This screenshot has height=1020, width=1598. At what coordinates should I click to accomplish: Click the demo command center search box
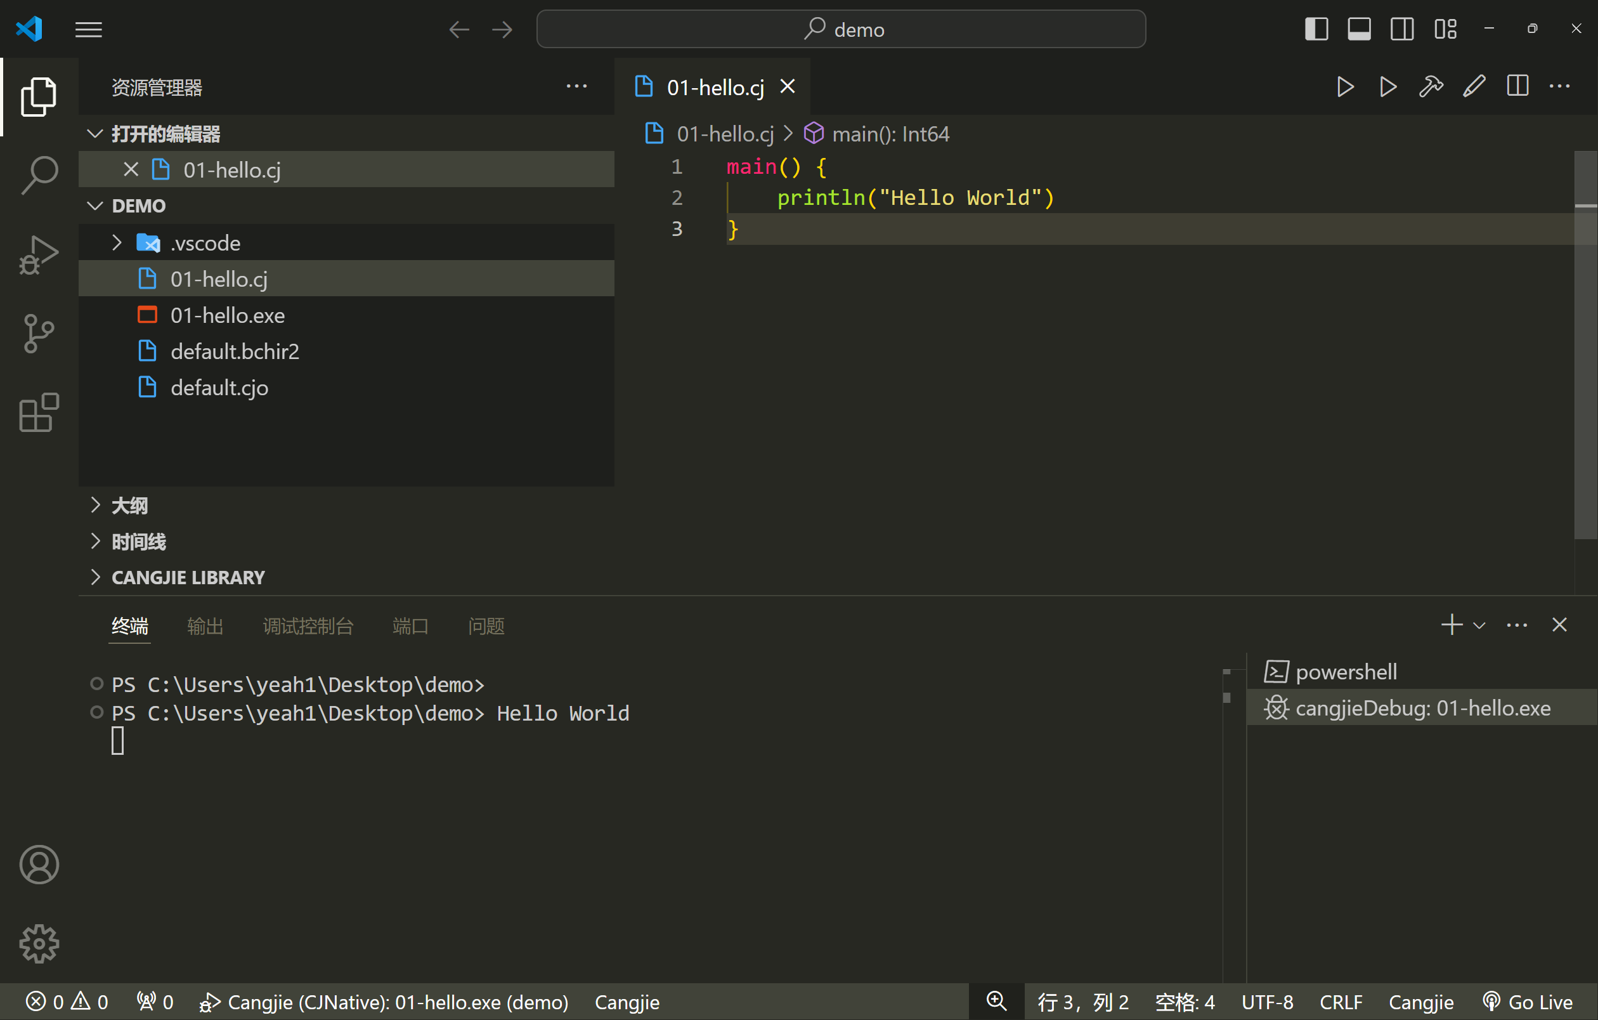pos(841,29)
